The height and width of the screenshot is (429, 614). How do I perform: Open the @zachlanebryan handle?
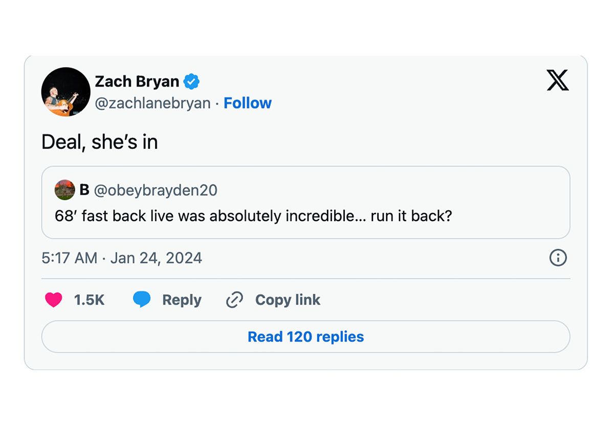(153, 103)
